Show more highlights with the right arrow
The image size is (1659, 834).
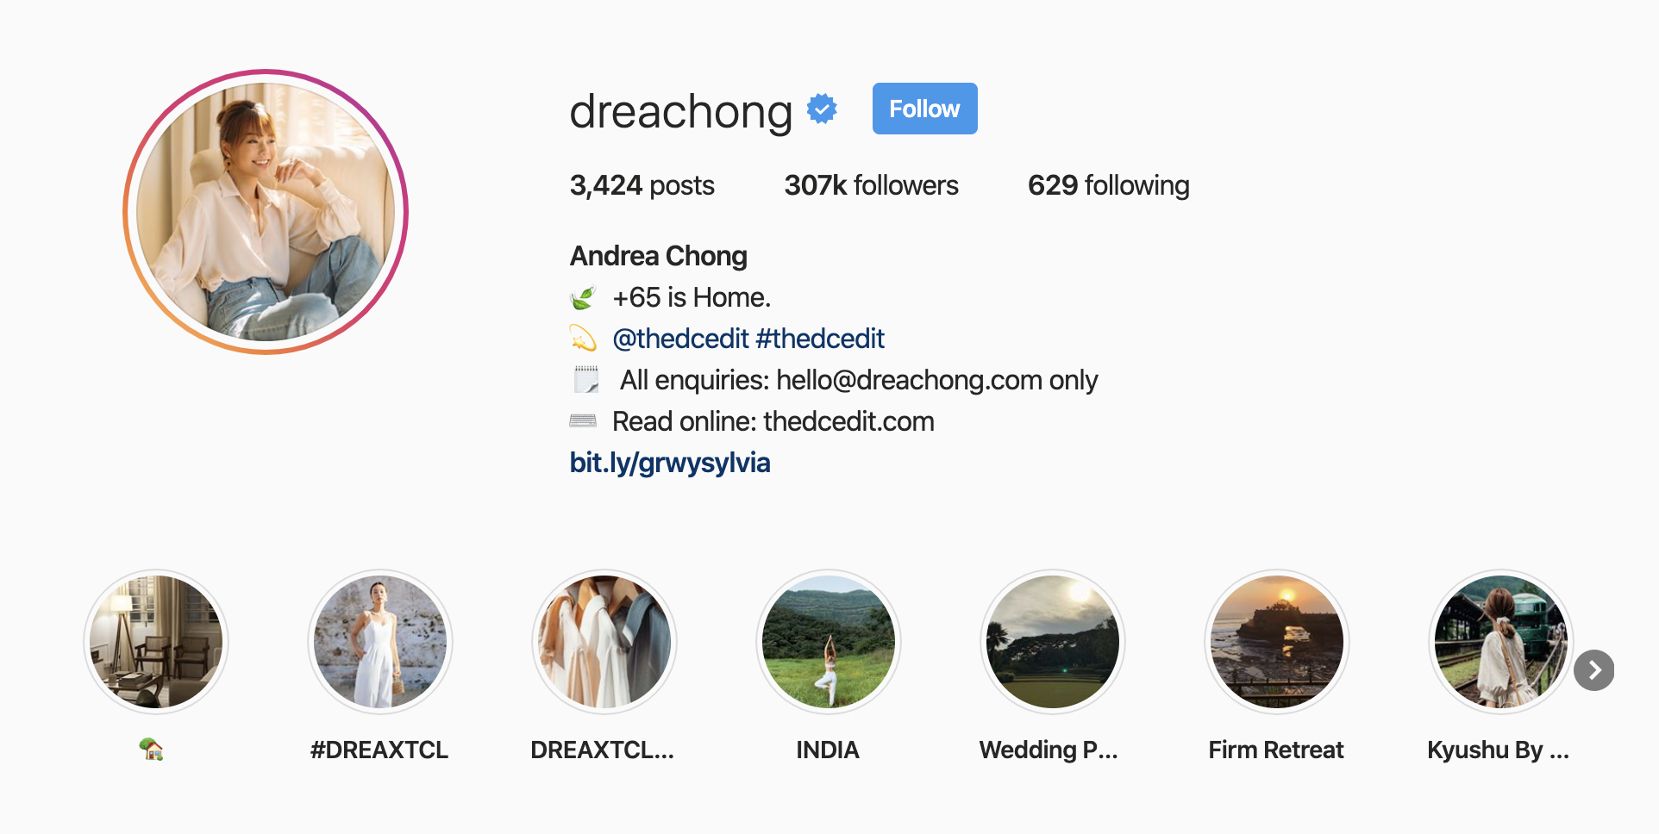1594,670
